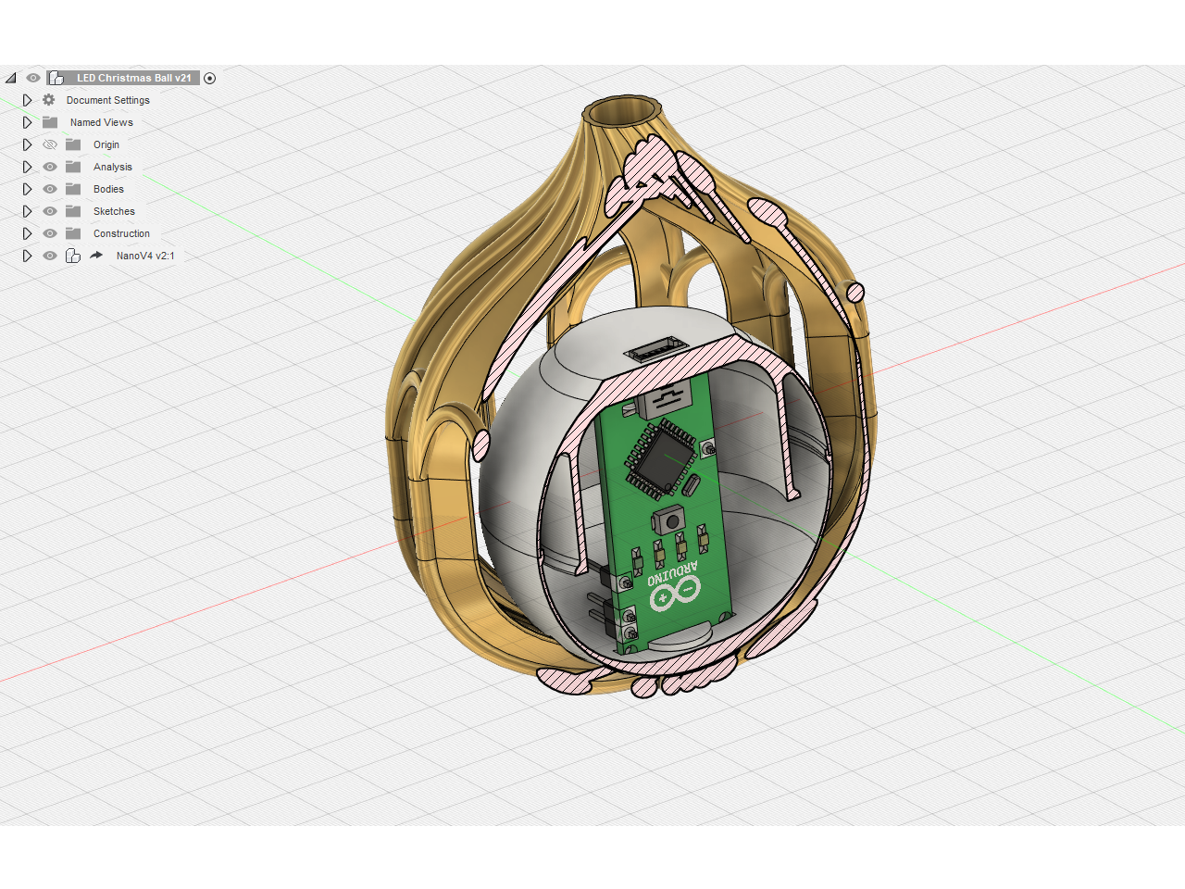
Task: Expand the Bodies folder
Action: (x=27, y=189)
